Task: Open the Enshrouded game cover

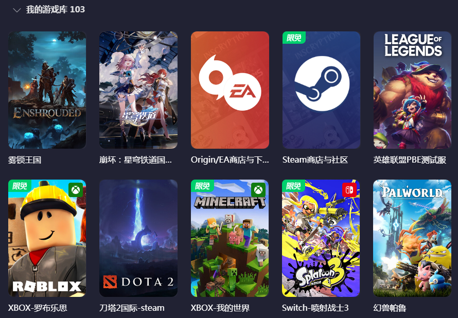Action: (x=47, y=90)
